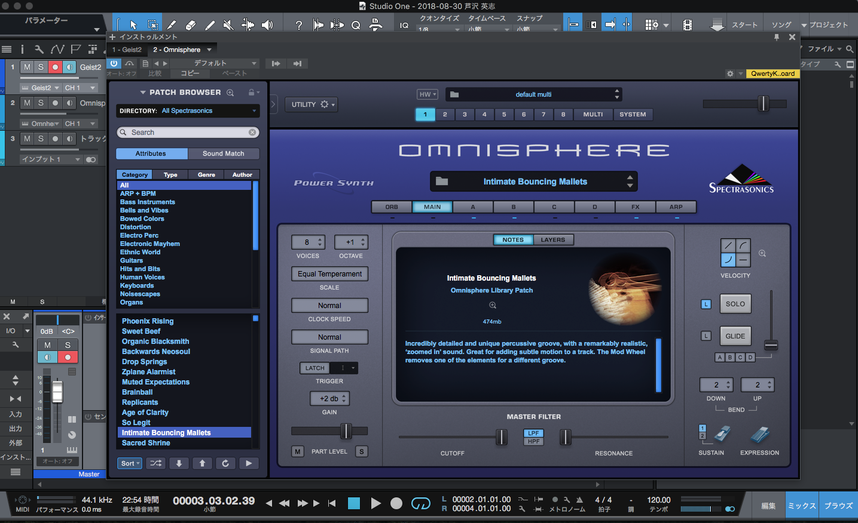Open the Sound Match tab
The height and width of the screenshot is (523, 858).
point(224,153)
